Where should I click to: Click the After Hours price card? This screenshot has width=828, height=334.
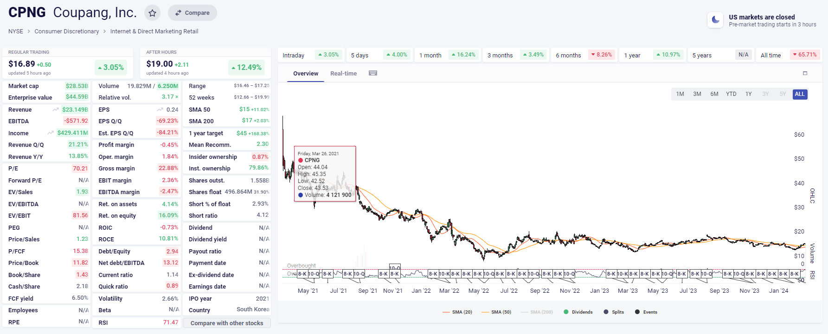pos(205,63)
